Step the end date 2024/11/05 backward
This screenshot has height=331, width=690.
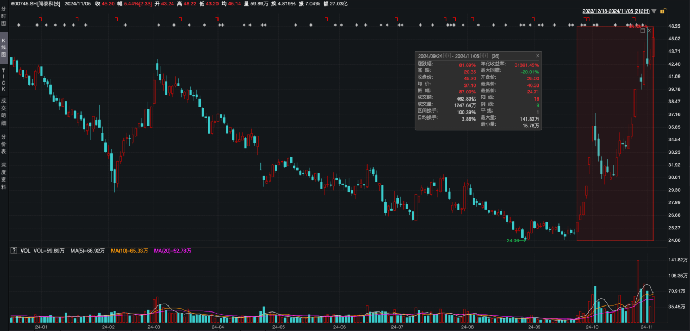[x=483, y=55]
